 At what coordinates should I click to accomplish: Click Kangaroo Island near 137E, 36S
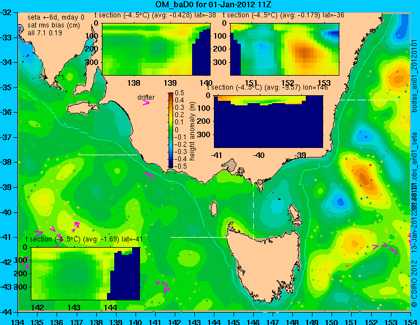82,109
